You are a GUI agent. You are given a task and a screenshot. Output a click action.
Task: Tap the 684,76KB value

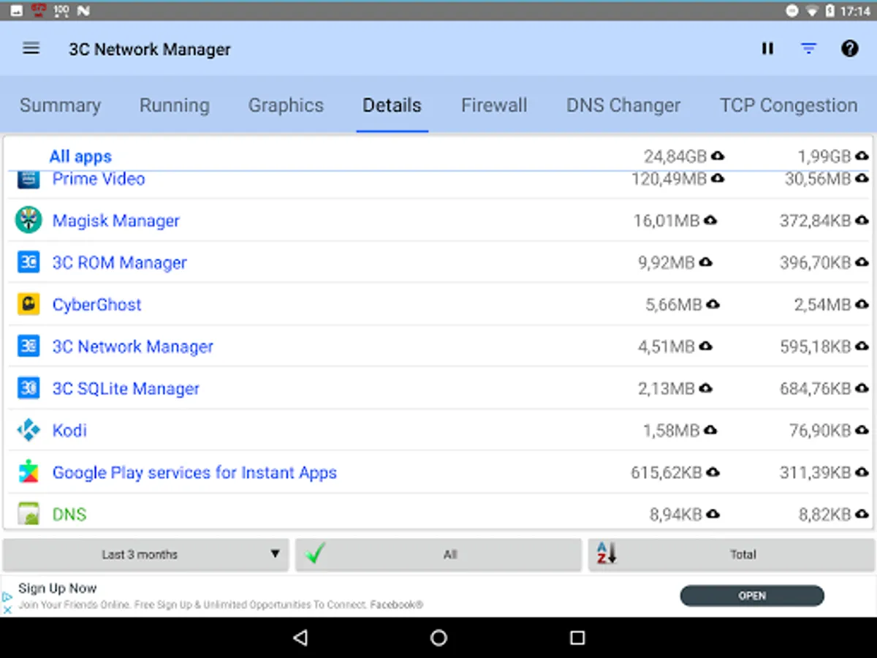(815, 389)
